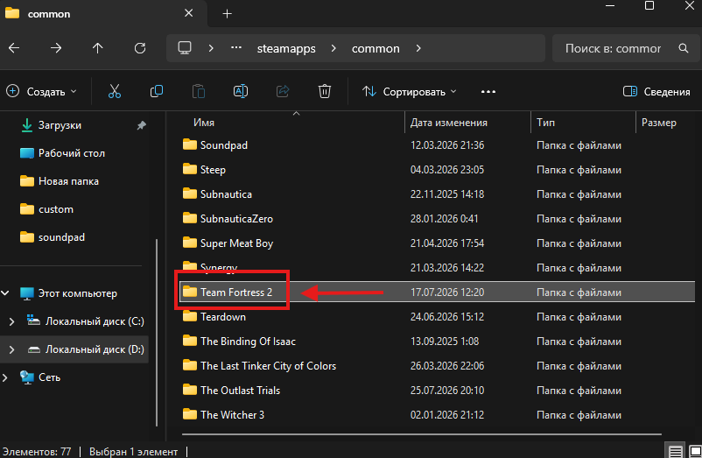Click the PC monitor icon in address bar
702x458 pixels.
185,48
